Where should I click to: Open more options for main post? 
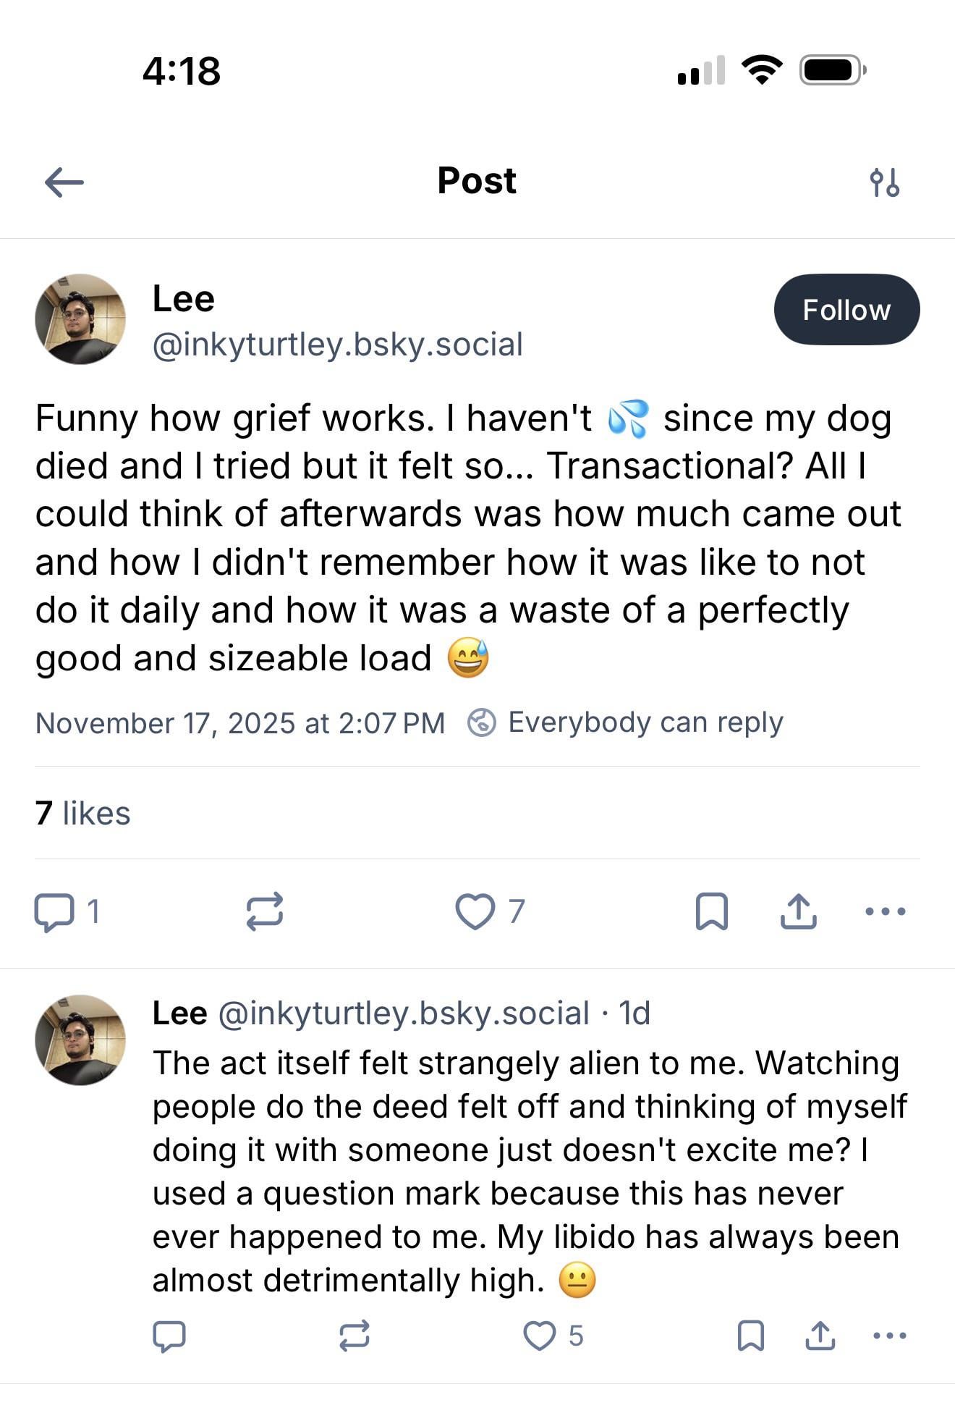885,911
